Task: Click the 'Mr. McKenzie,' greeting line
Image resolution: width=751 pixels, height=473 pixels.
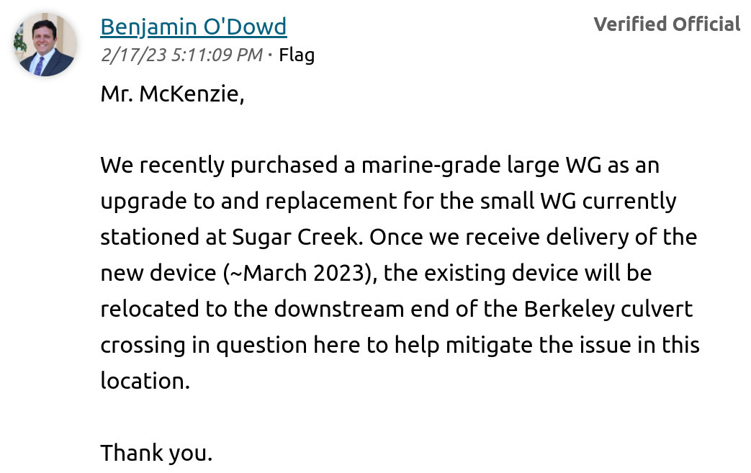Action: [172, 94]
